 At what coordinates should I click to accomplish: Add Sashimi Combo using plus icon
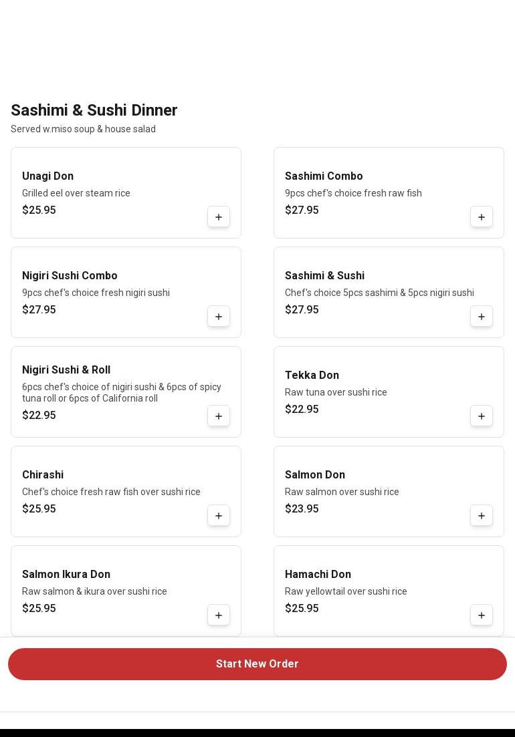pyautogui.click(x=482, y=217)
